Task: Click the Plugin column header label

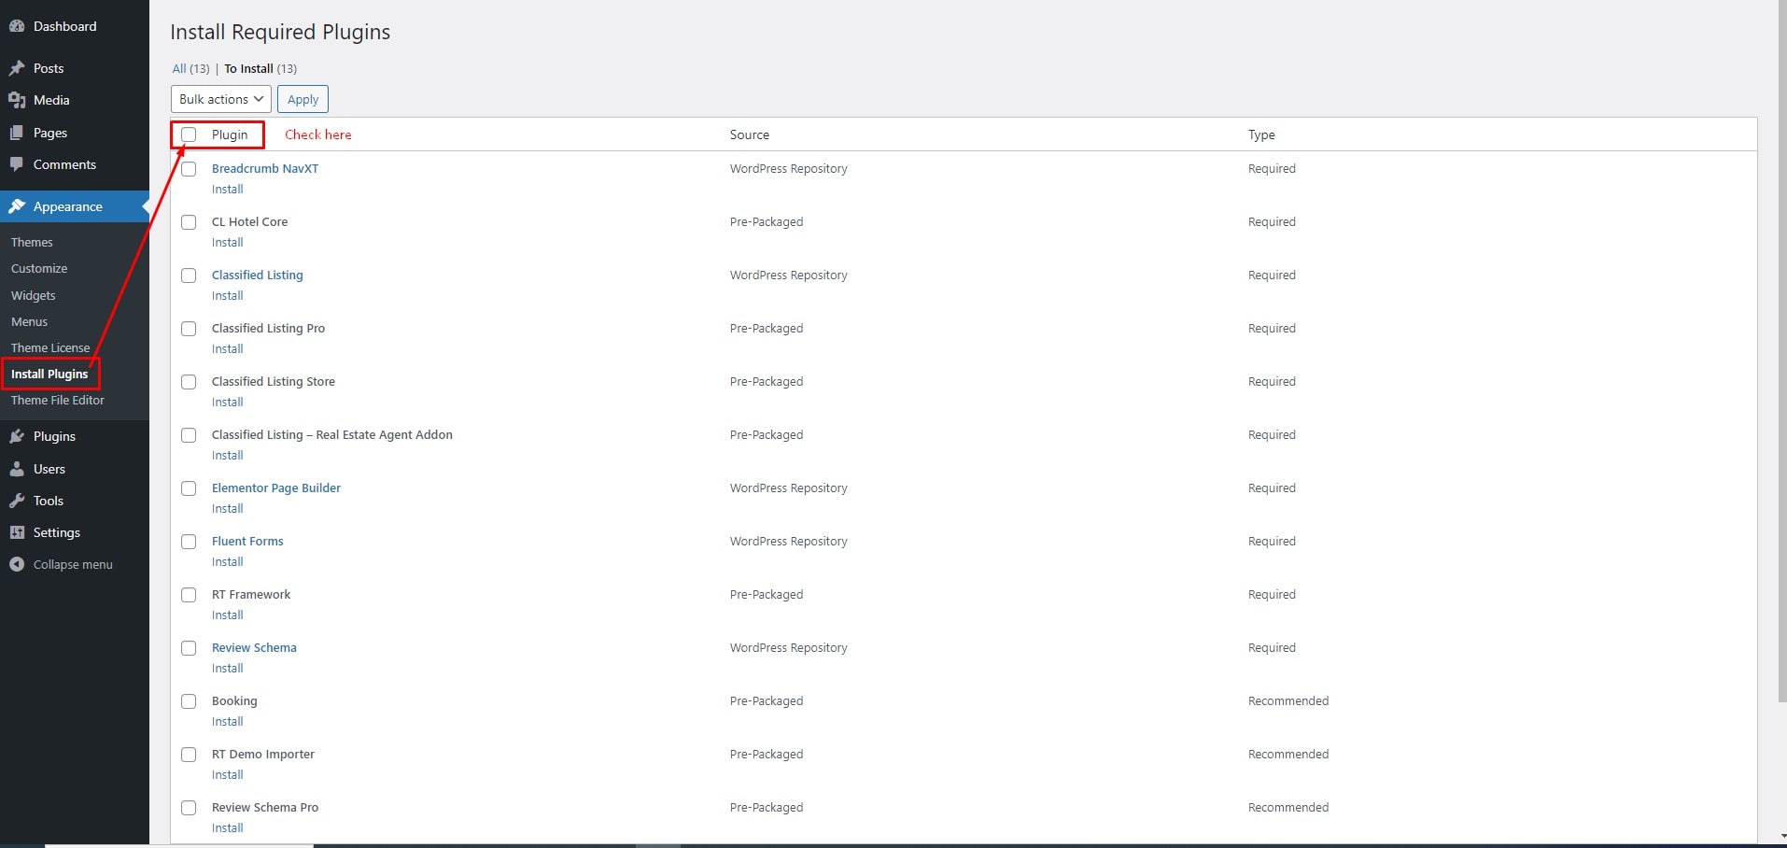Action: point(230,134)
